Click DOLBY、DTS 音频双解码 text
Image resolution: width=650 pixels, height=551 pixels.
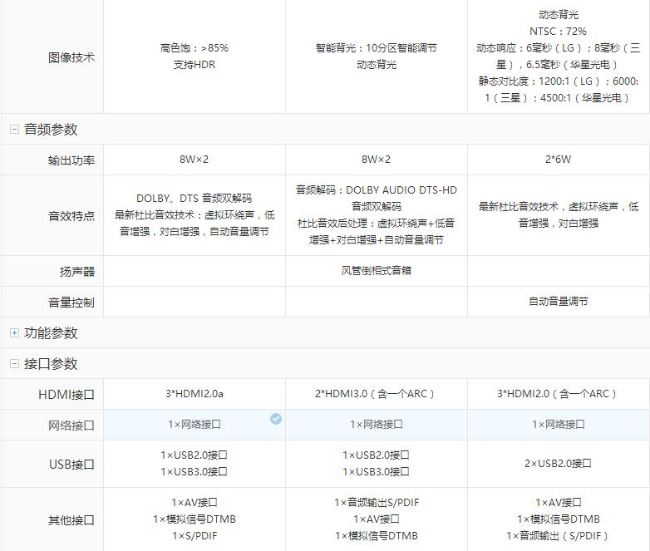click(194, 198)
